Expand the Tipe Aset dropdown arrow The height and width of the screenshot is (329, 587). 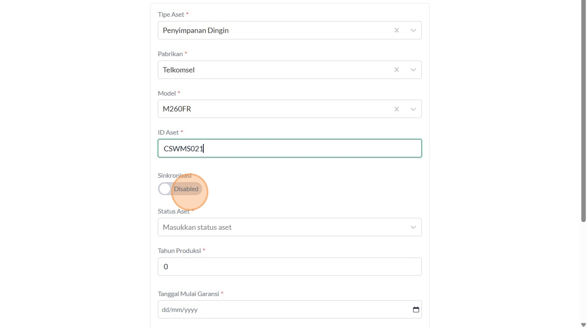[413, 30]
